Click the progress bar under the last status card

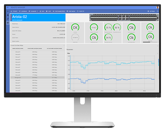point(150,42)
